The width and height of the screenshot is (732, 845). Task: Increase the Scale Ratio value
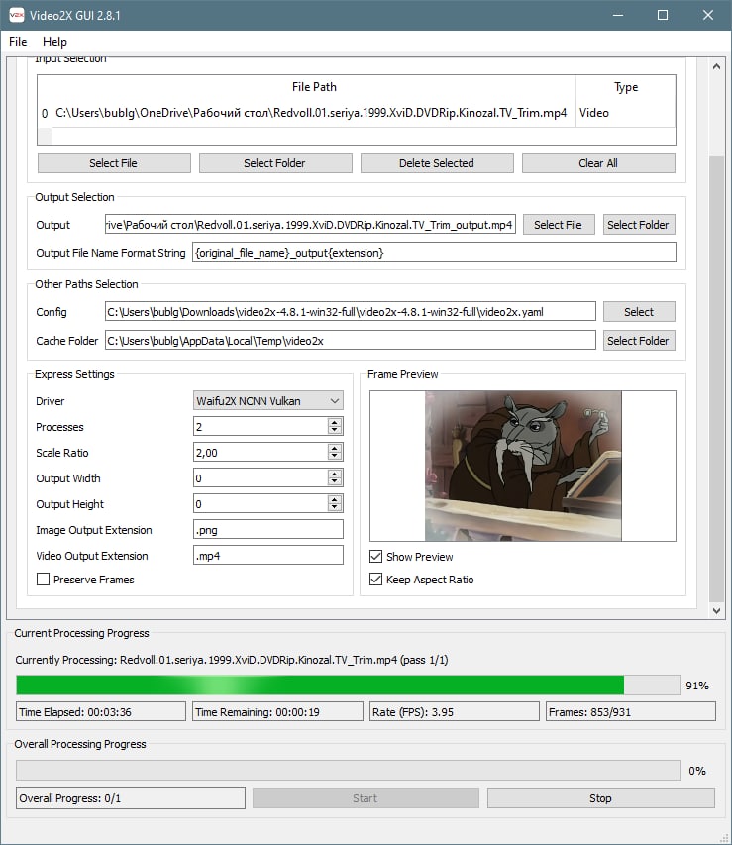click(x=335, y=448)
